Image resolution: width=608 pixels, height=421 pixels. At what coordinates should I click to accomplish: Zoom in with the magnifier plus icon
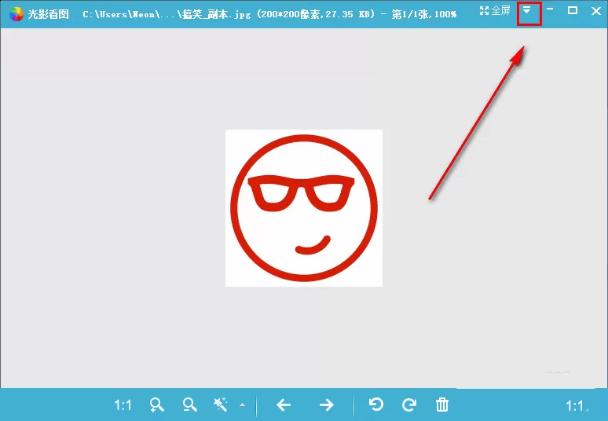click(156, 405)
